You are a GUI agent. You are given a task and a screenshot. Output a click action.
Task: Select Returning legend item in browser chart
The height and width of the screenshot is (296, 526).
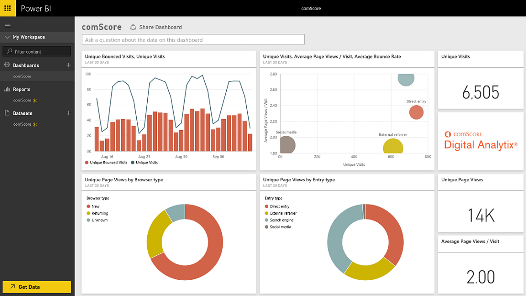click(x=97, y=213)
